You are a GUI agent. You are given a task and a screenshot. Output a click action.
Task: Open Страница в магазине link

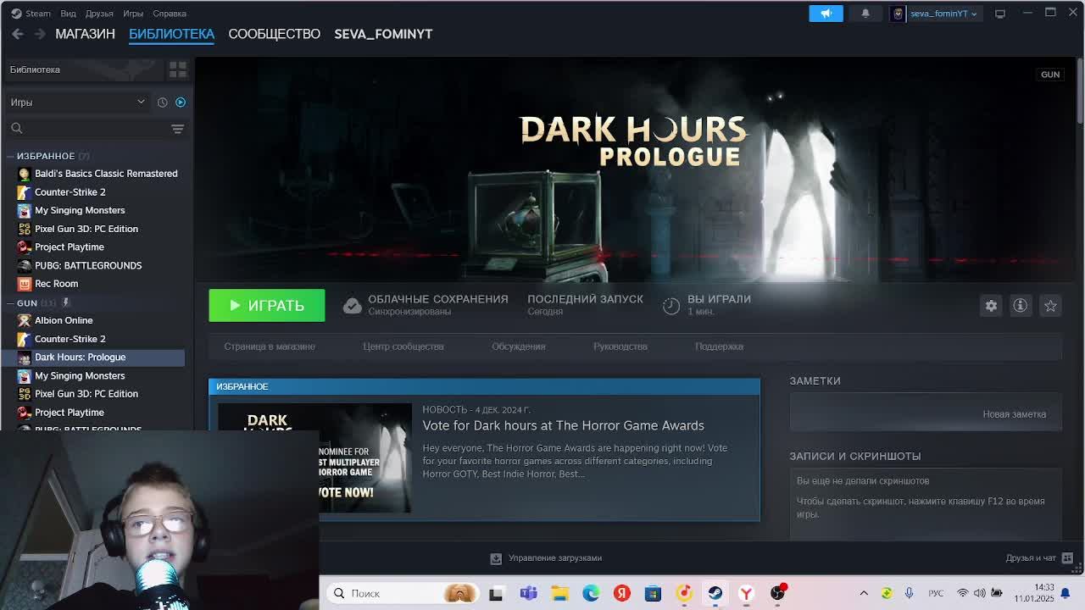click(x=270, y=347)
